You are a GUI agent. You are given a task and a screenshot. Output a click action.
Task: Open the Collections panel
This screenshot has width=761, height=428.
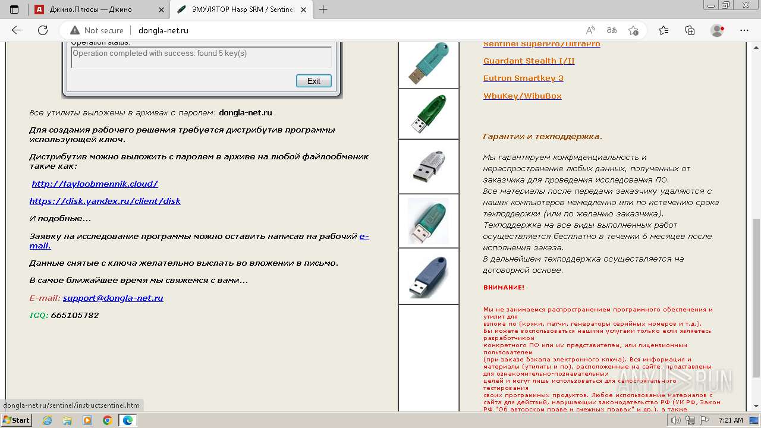[690, 30]
